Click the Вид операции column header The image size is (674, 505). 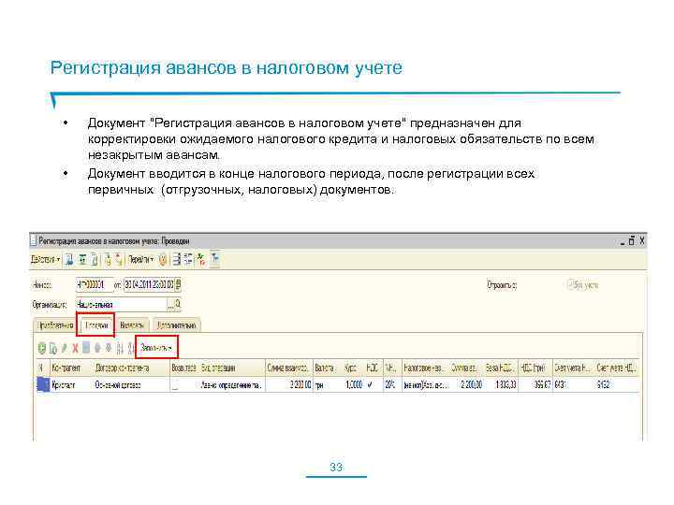(232, 368)
